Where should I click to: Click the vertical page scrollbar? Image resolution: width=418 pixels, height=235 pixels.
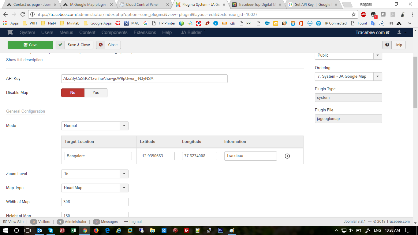point(415,82)
